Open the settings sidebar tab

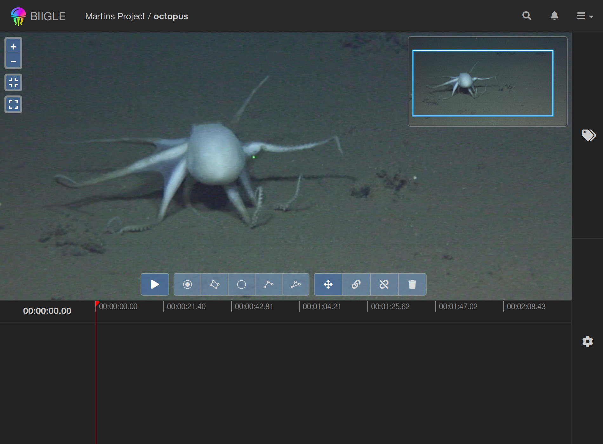tap(587, 341)
